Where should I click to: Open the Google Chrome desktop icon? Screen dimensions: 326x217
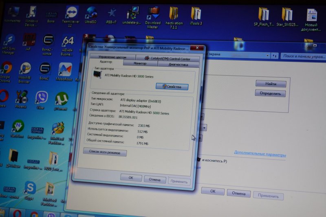(6, 68)
